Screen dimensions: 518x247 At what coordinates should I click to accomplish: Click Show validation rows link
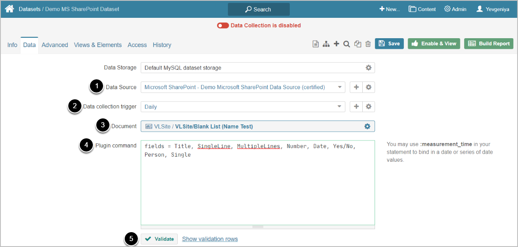tap(210, 239)
